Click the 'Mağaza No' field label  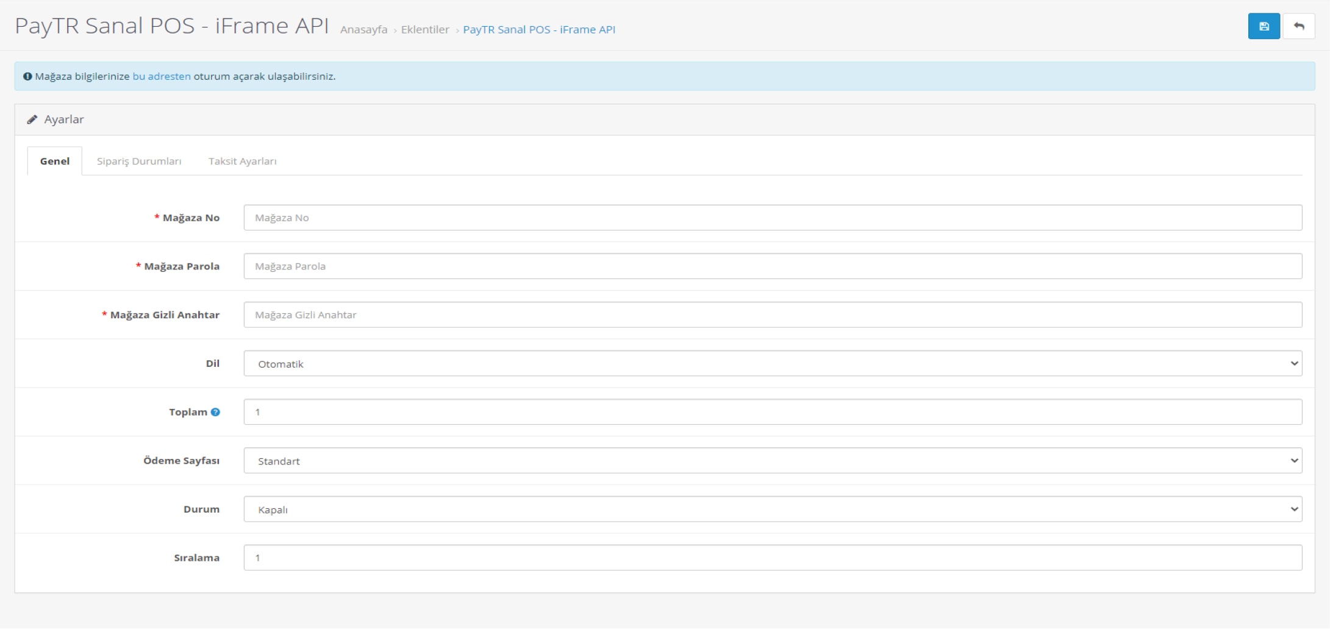coord(191,218)
